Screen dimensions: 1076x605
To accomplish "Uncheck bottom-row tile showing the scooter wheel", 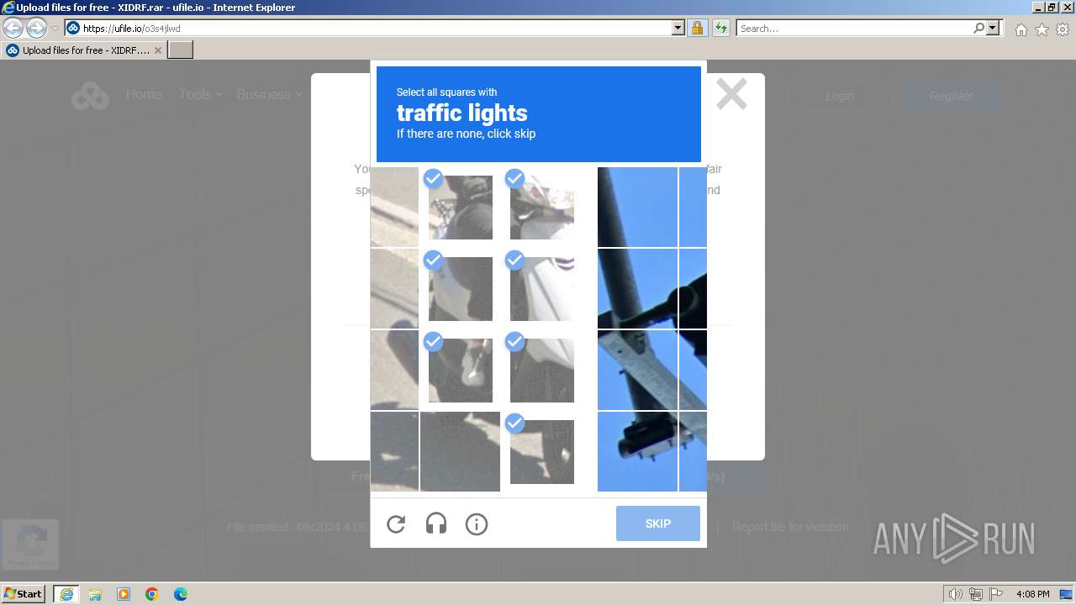I will 541,451.
